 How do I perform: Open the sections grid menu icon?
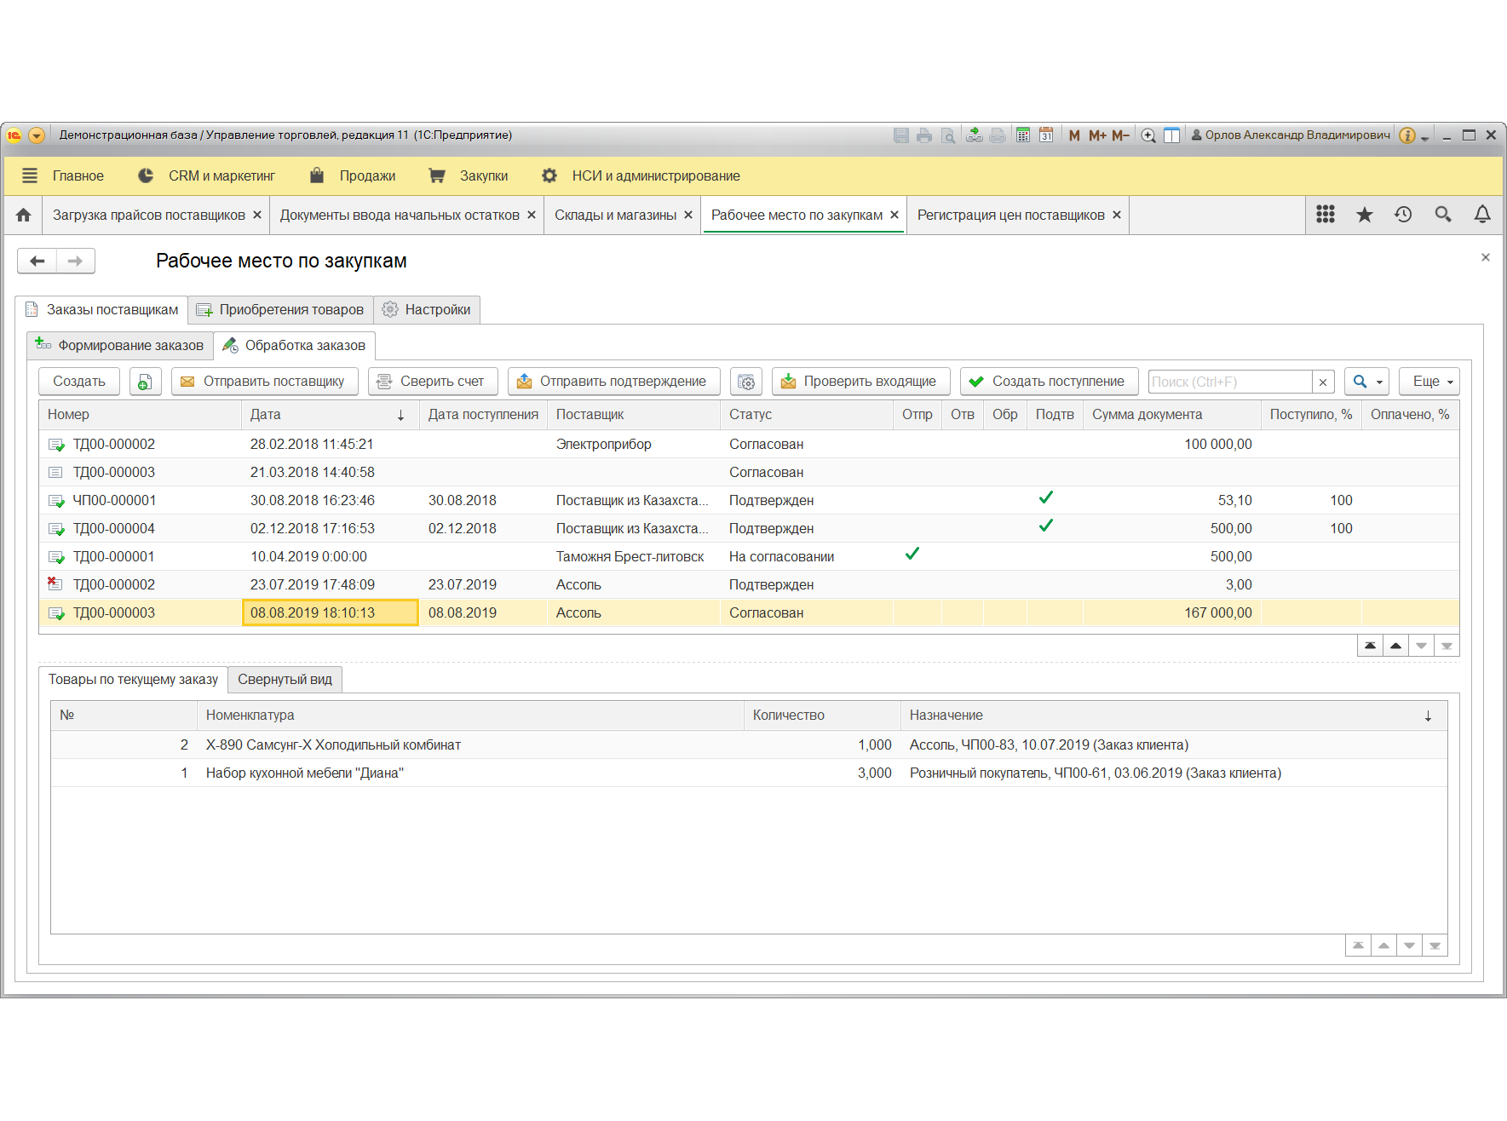(x=1325, y=215)
